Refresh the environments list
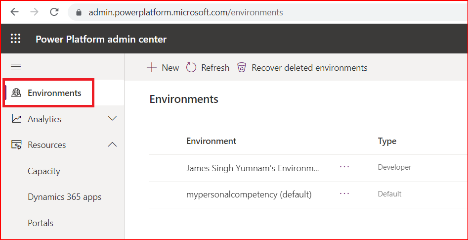Image resolution: width=468 pixels, height=240 pixels. pos(208,68)
